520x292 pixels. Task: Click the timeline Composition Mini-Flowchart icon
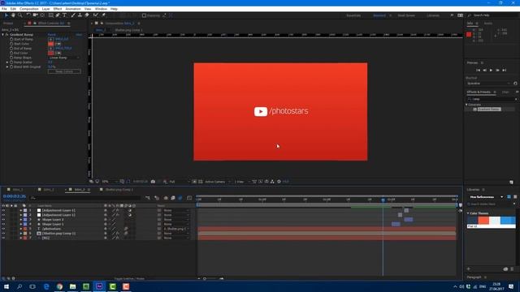tap(148, 198)
